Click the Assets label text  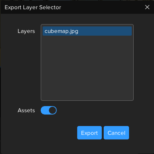pos(26,110)
